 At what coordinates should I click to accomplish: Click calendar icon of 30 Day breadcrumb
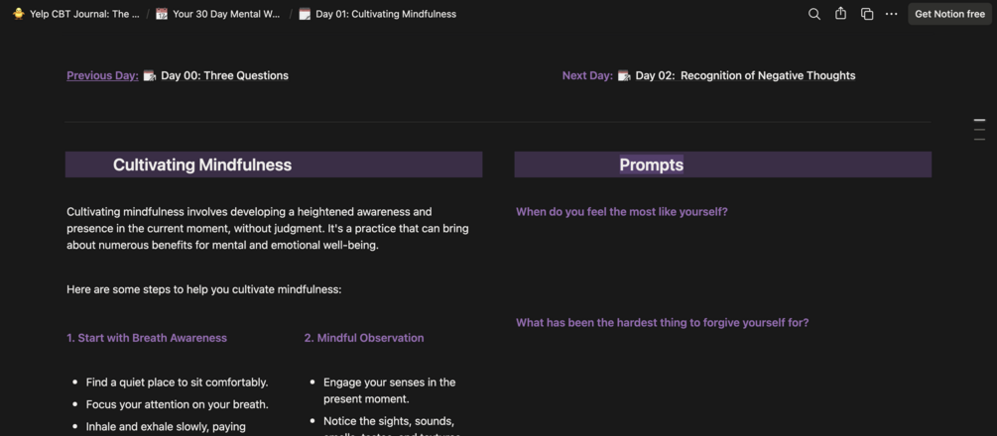(x=162, y=14)
